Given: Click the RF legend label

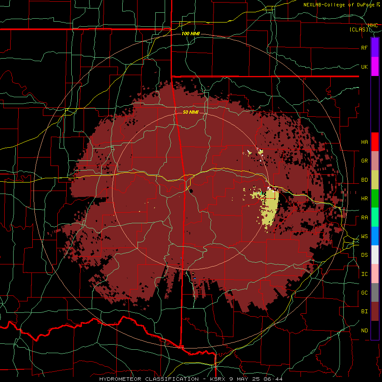Looking at the screenshot, I should [x=364, y=48].
